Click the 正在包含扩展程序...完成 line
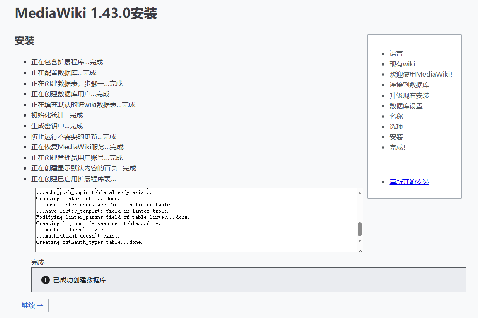Viewport: 478px width, 318px height. point(67,62)
